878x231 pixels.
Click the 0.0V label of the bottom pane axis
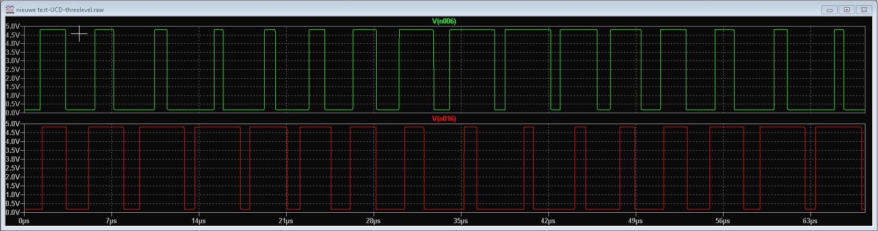[x=13, y=212]
